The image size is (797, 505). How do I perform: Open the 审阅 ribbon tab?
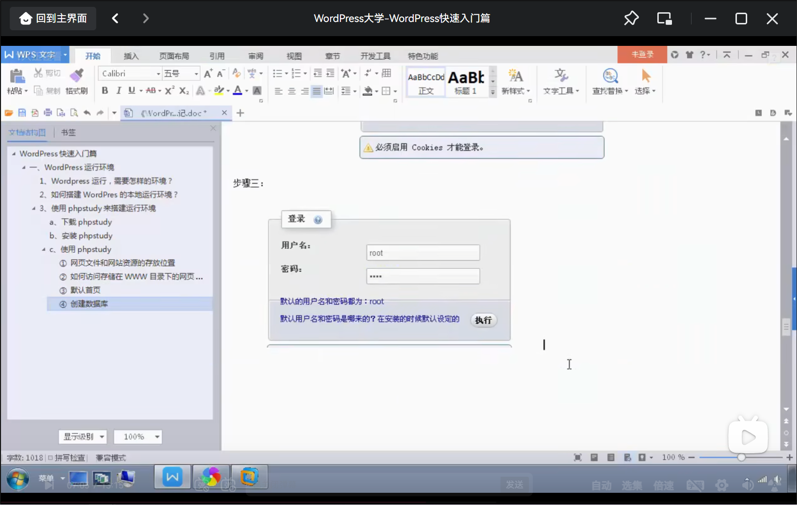[x=255, y=56]
